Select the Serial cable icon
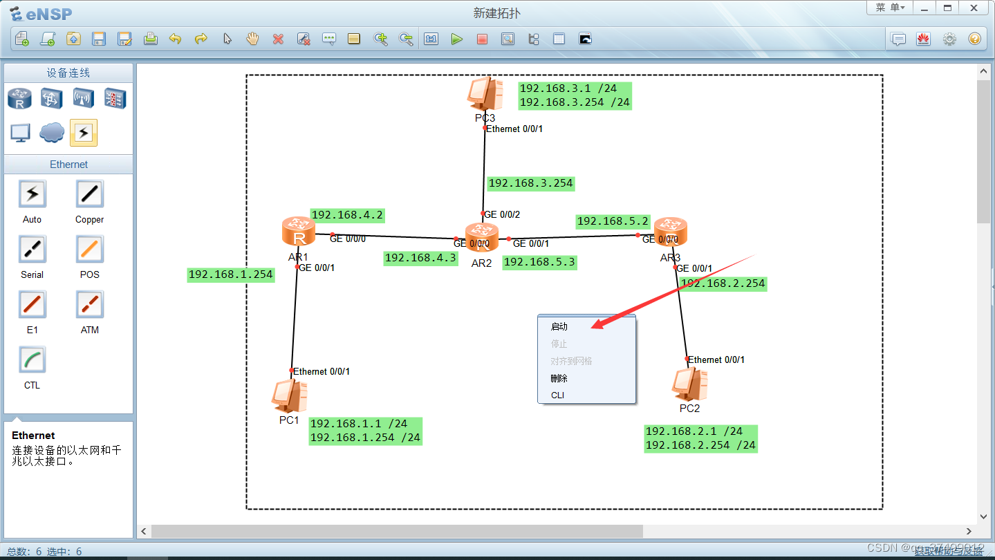995x560 pixels. coord(32,248)
